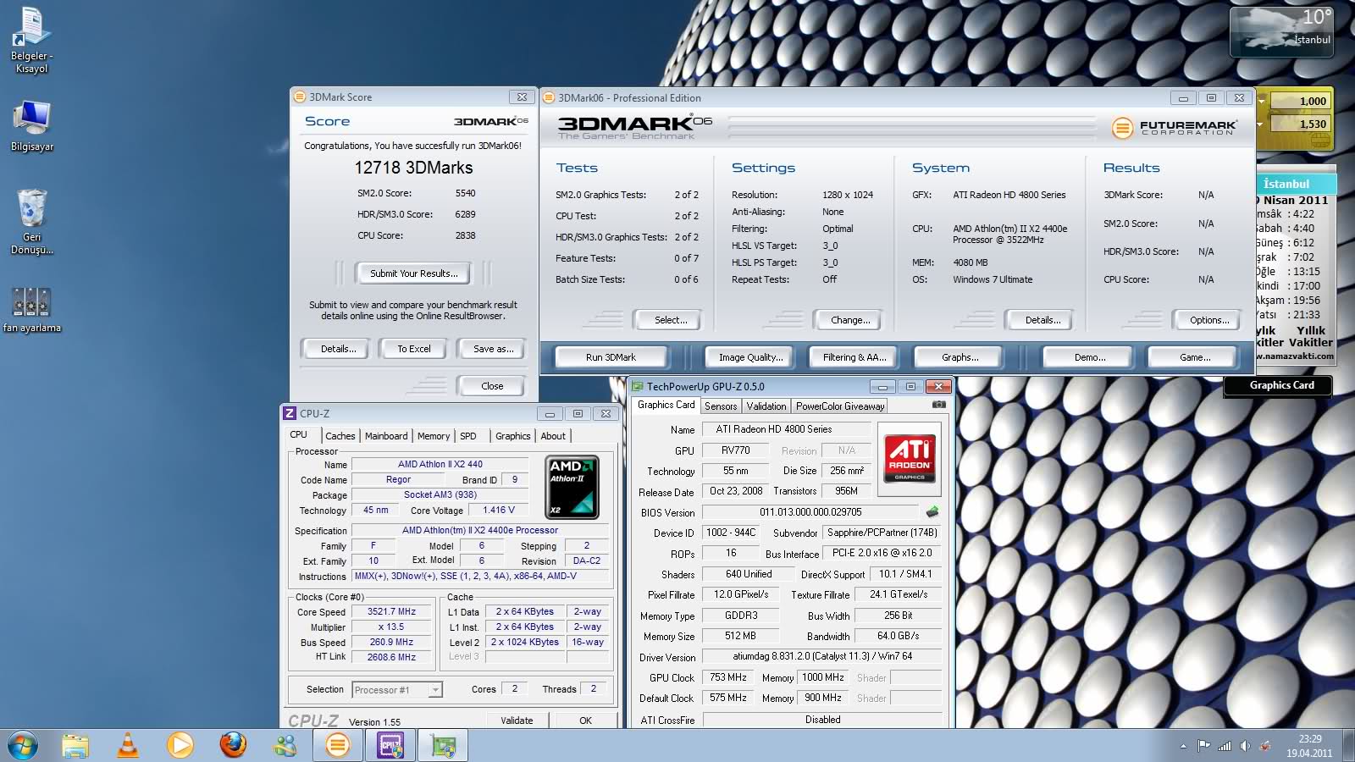Open the taskbar clock showing 23:29

tap(1309, 746)
